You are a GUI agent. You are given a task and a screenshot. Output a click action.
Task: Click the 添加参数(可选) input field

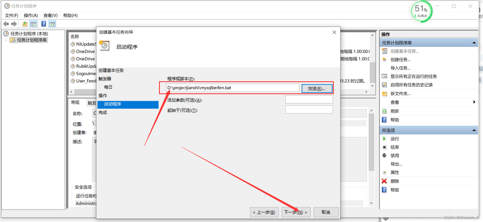[x=309, y=100]
